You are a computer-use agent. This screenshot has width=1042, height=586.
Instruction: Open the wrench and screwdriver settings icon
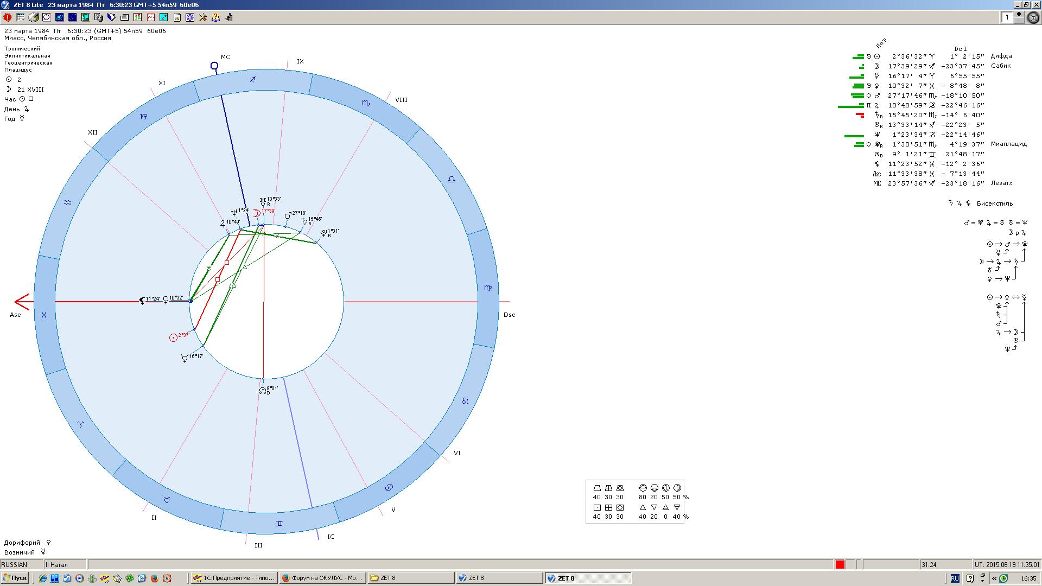pyautogui.click(x=202, y=17)
